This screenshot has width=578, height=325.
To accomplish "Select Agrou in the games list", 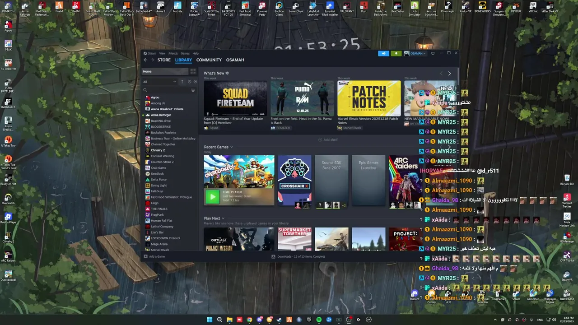I will pos(155,97).
